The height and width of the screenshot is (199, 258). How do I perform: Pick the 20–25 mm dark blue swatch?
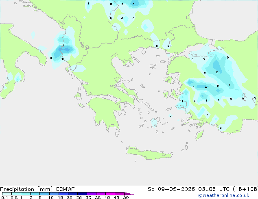pos(73,194)
